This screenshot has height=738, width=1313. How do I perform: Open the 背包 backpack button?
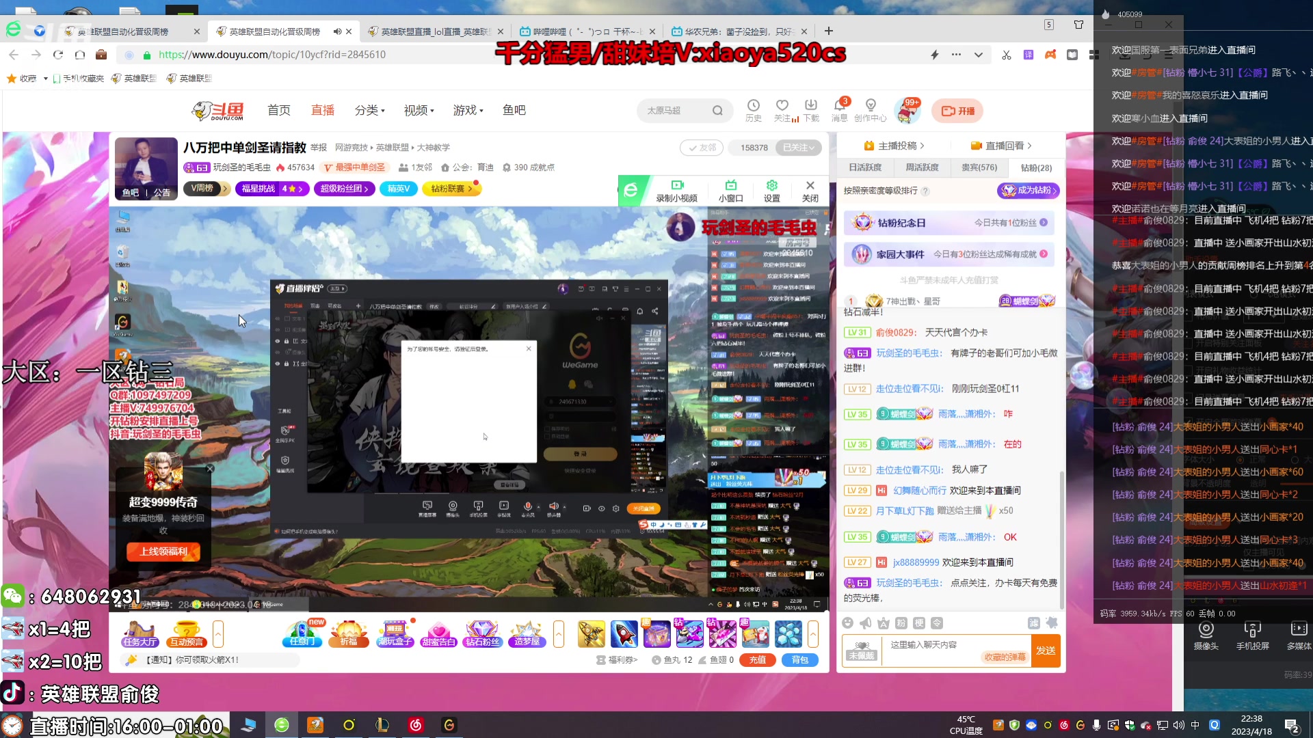coord(800,660)
